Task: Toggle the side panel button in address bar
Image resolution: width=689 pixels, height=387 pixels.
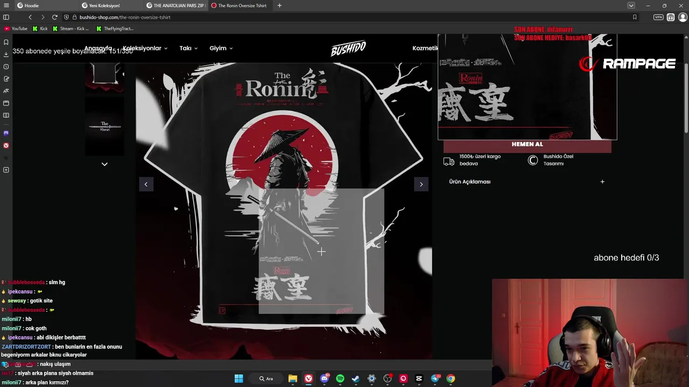Action: tap(6, 17)
